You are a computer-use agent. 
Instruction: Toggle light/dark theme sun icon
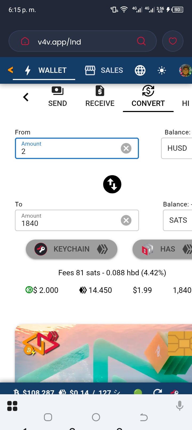pyautogui.click(x=162, y=70)
